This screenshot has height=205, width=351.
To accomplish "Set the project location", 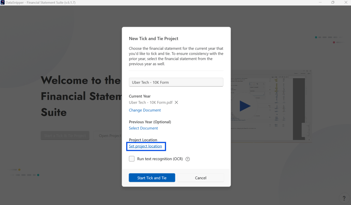I will (x=146, y=146).
